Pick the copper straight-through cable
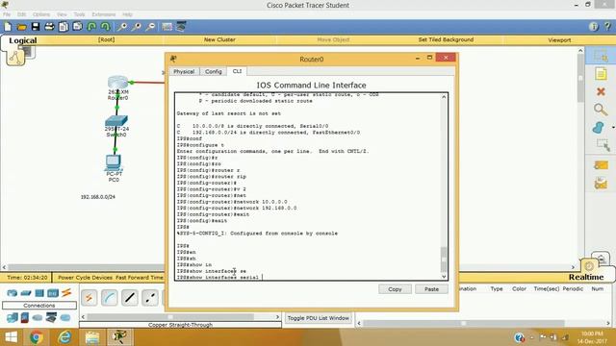 click(x=130, y=298)
